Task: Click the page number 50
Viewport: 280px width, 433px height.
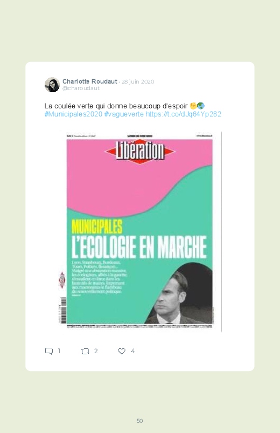Action: click(x=140, y=421)
